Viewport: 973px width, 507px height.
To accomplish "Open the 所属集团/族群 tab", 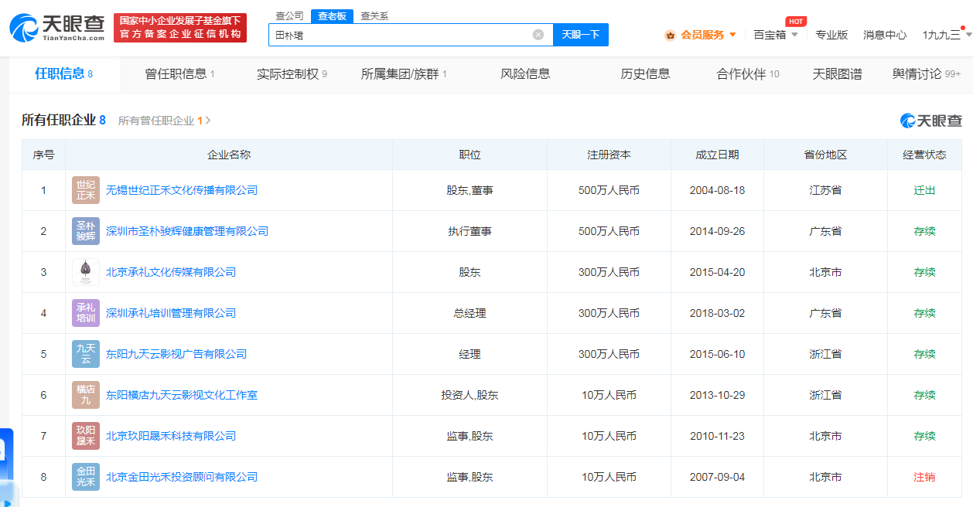I will click(404, 74).
